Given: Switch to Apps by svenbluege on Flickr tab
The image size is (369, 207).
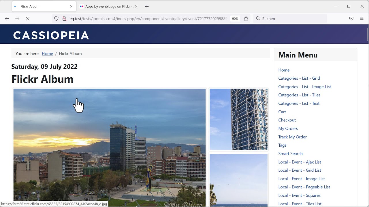Looking at the screenshot, I should (x=109, y=6).
